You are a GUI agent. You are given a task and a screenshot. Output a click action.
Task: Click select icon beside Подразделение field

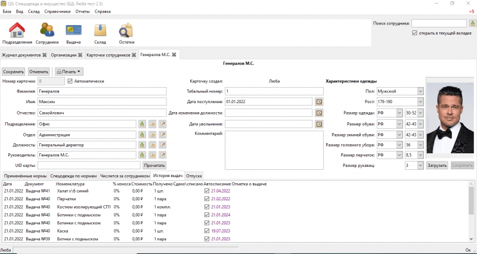pos(143,123)
